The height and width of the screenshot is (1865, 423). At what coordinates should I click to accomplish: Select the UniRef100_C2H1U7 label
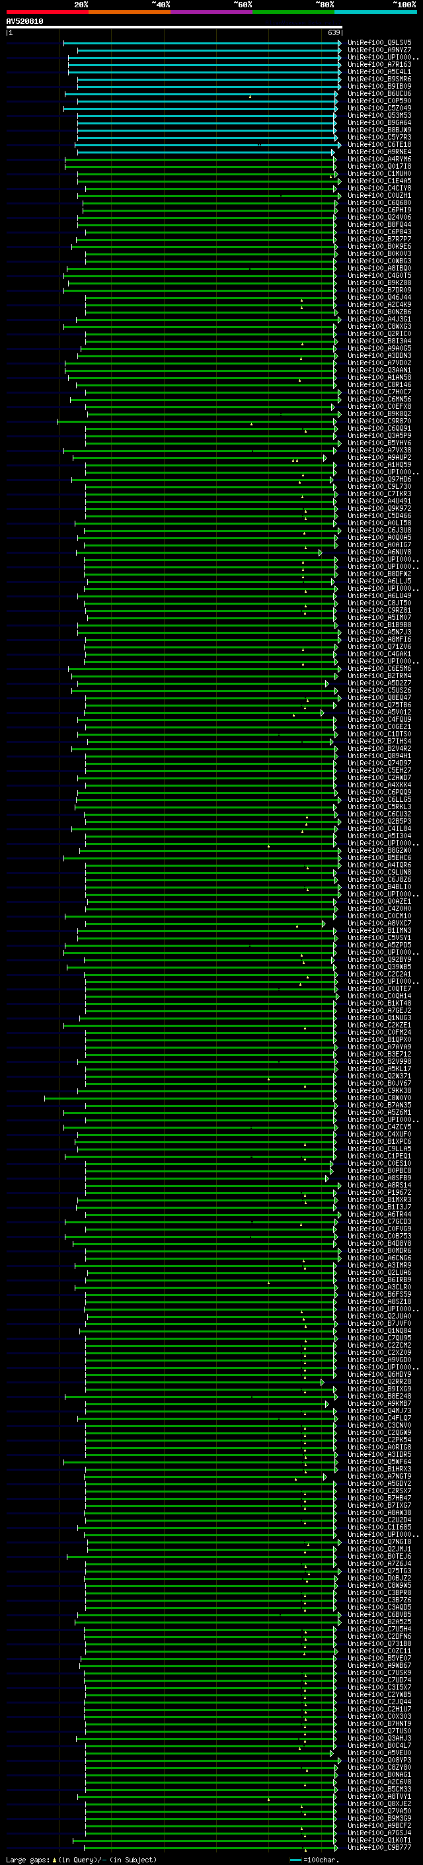(379, 1710)
